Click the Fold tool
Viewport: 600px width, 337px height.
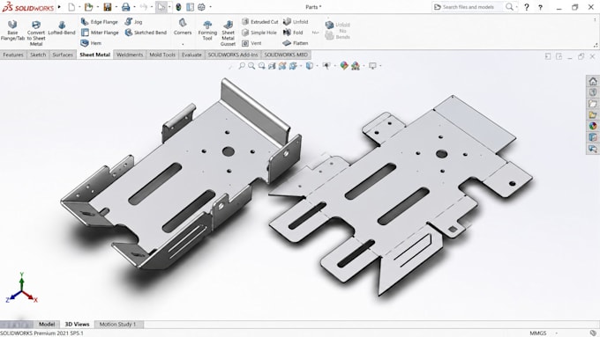pyautogui.click(x=293, y=33)
